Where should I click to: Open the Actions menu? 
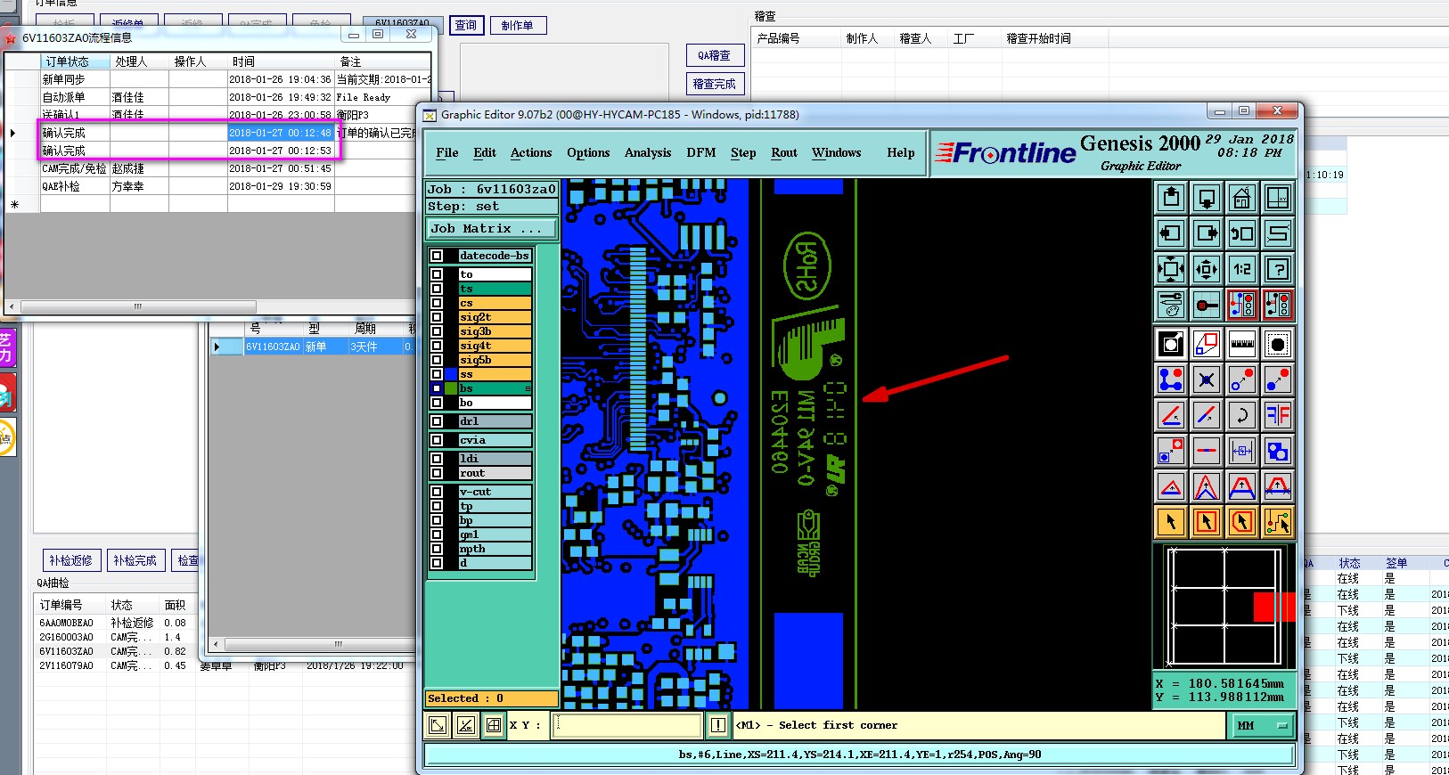click(x=531, y=153)
